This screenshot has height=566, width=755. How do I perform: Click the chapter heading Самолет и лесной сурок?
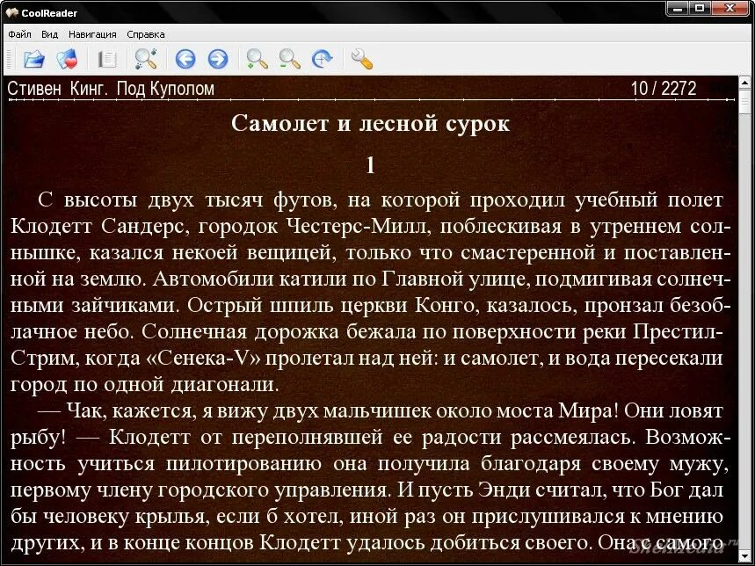370,123
